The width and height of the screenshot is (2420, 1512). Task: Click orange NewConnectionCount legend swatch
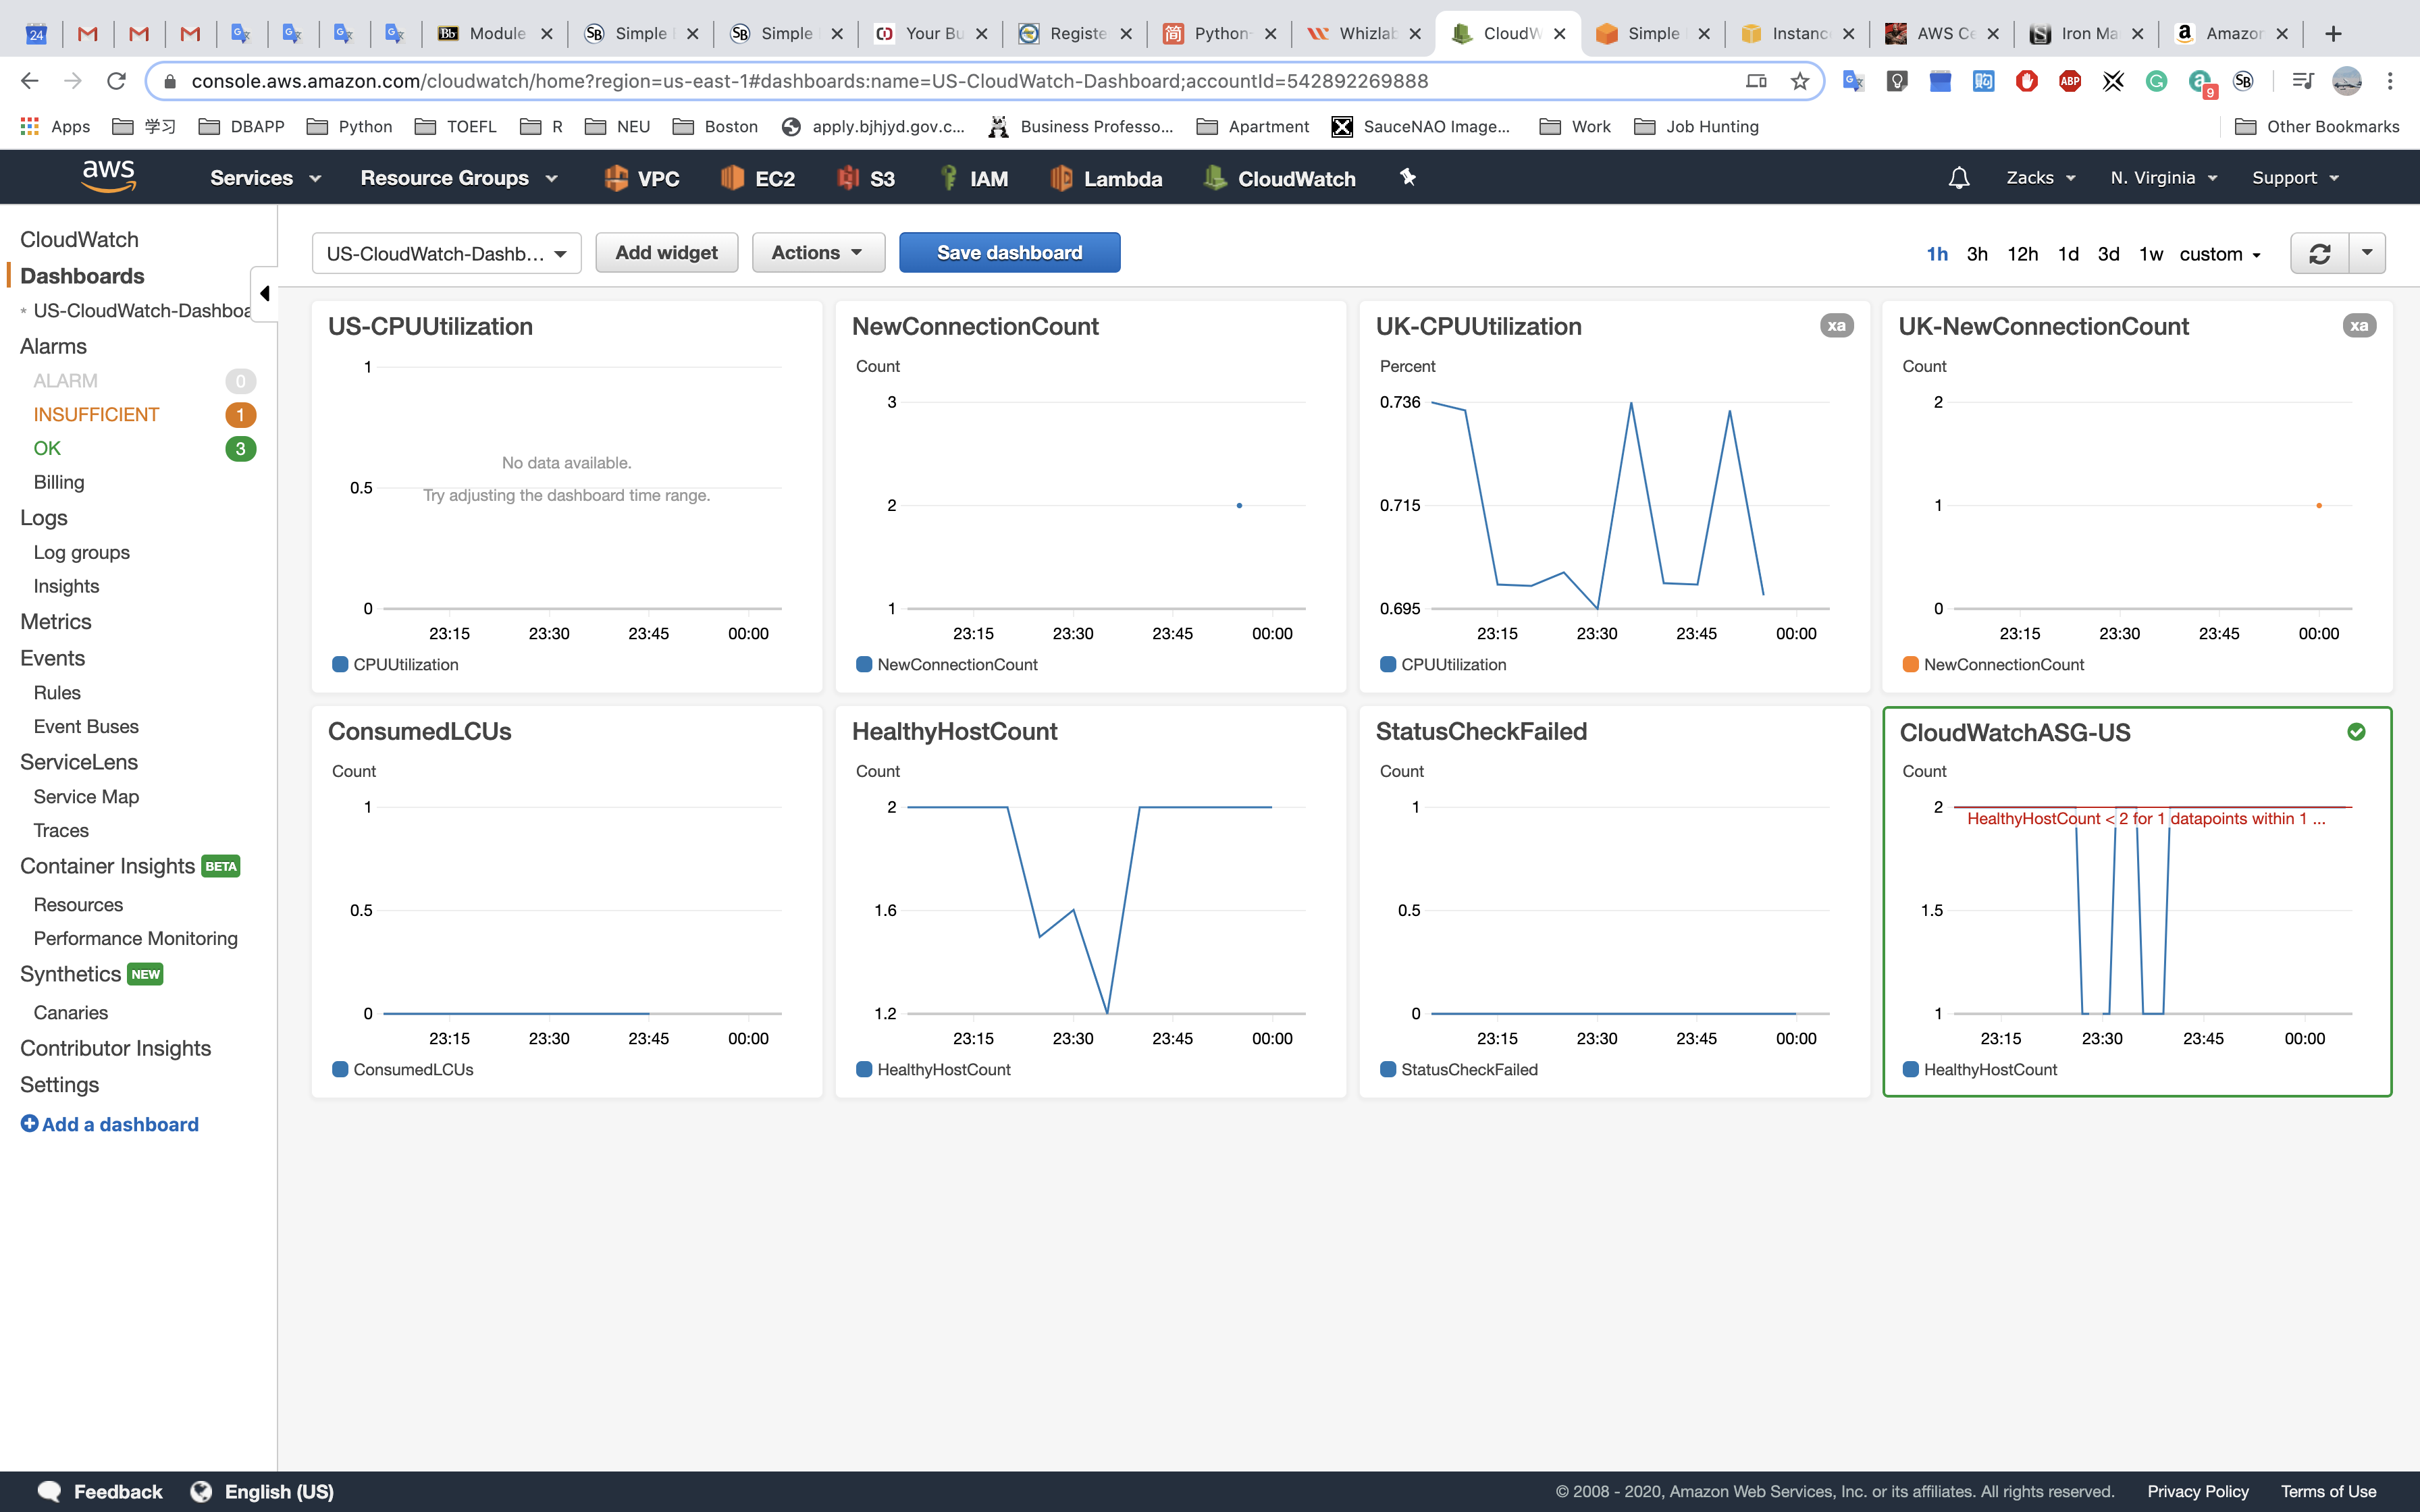[1910, 664]
